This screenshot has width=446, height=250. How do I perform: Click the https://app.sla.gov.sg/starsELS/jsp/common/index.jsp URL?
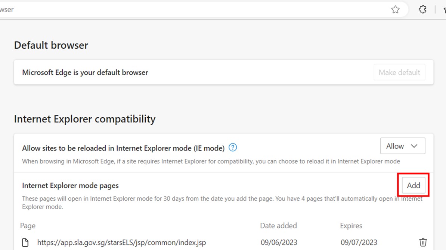point(121,243)
